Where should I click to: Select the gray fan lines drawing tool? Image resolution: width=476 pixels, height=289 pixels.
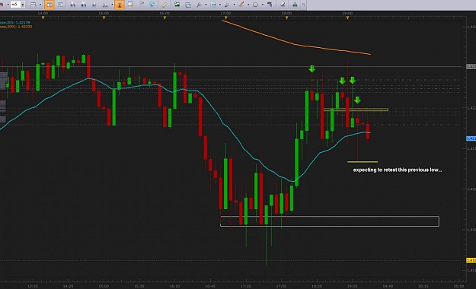point(227,5)
